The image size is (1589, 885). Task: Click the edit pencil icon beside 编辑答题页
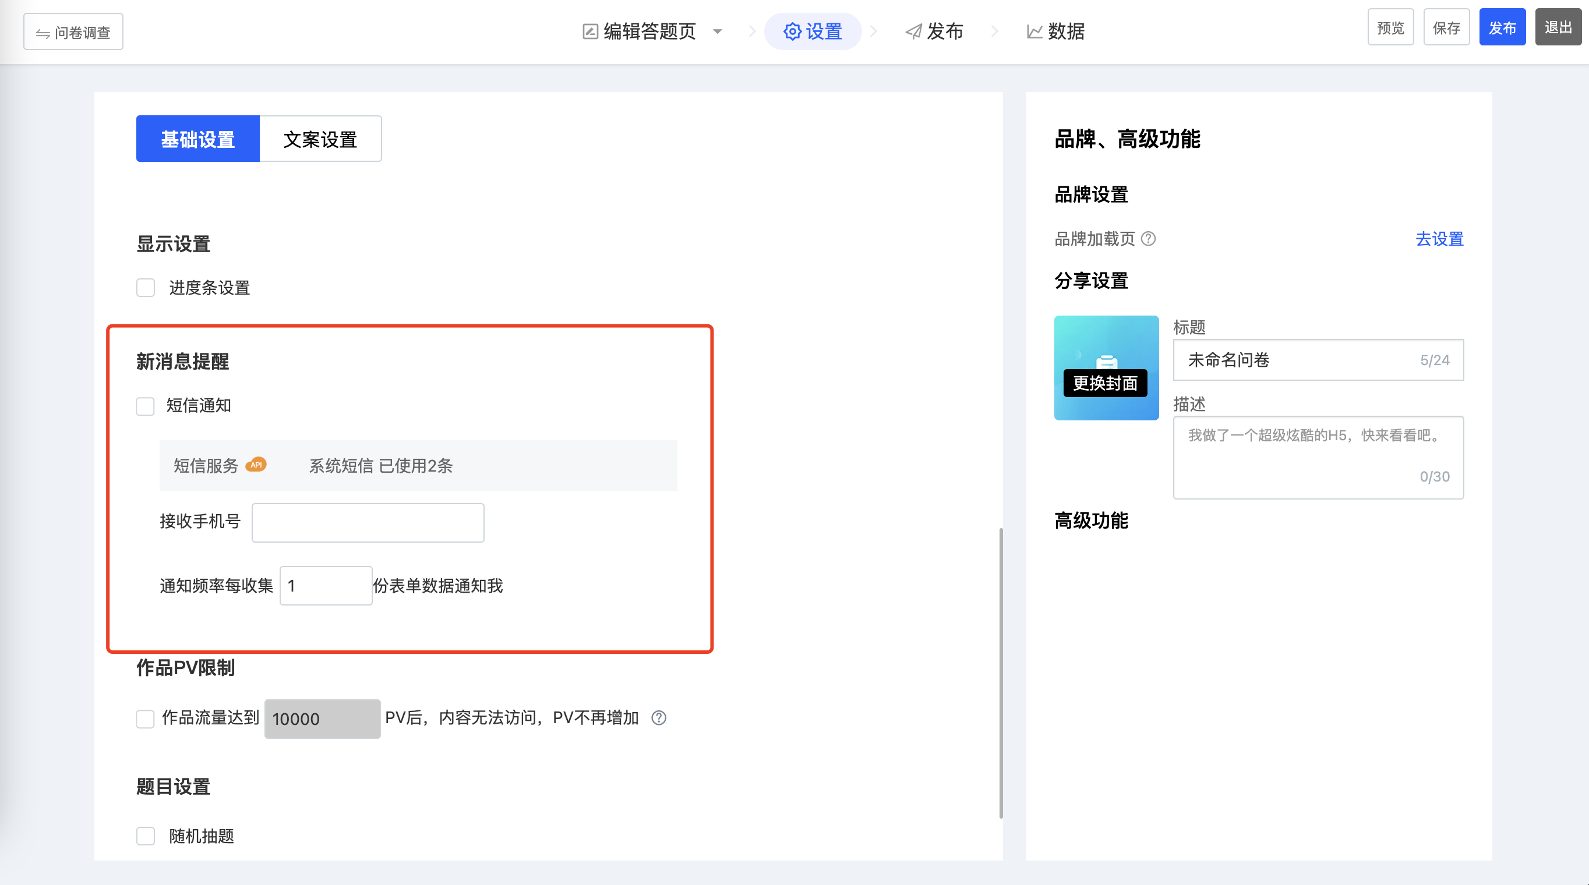[589, 31]
